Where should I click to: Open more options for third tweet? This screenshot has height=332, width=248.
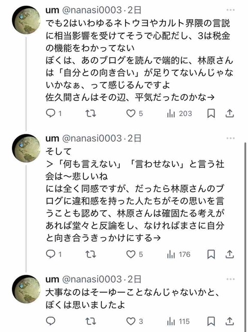click(230, 279)
